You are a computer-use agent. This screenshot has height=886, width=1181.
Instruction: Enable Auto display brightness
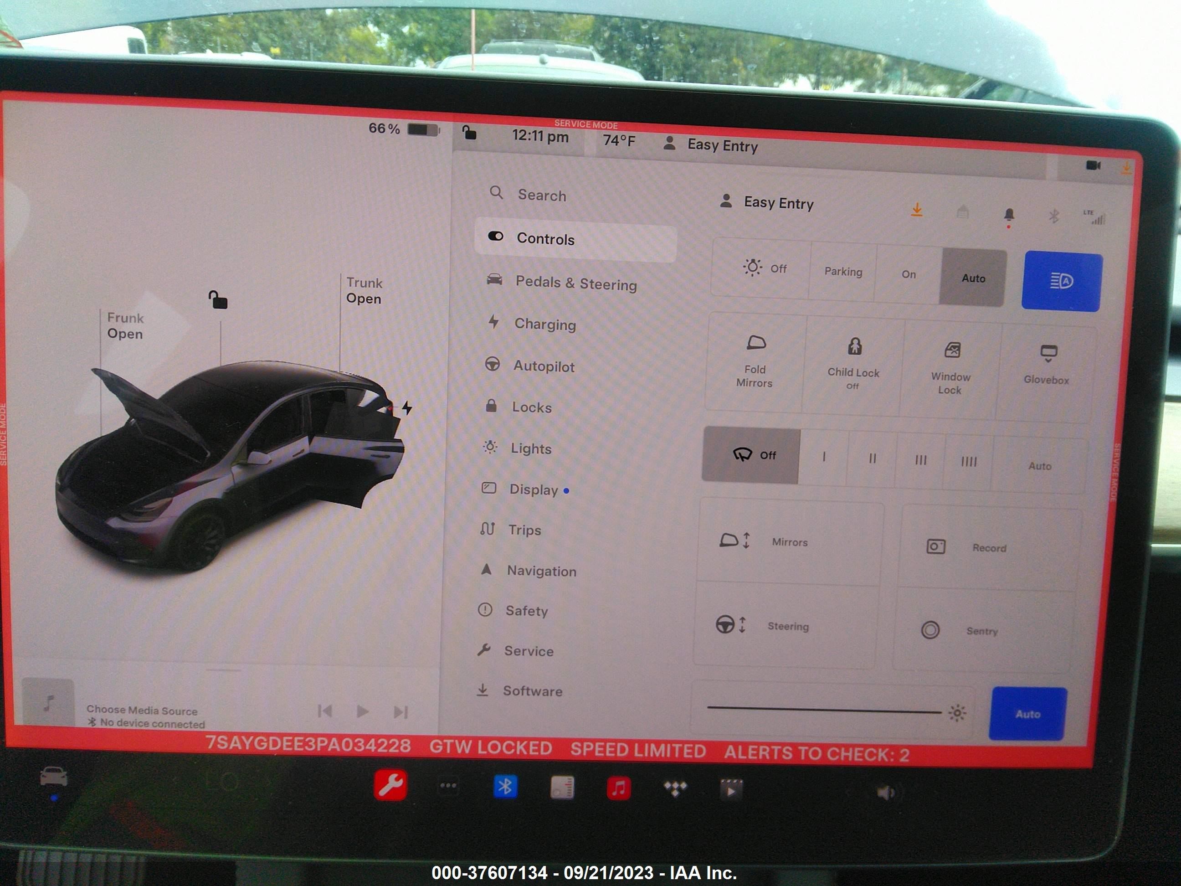(x=1028, y=714)
